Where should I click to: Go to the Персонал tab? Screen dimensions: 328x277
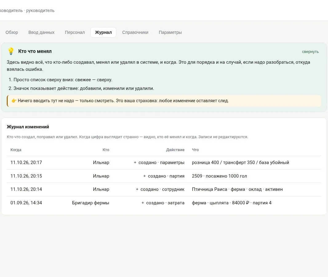coord(75,32)
